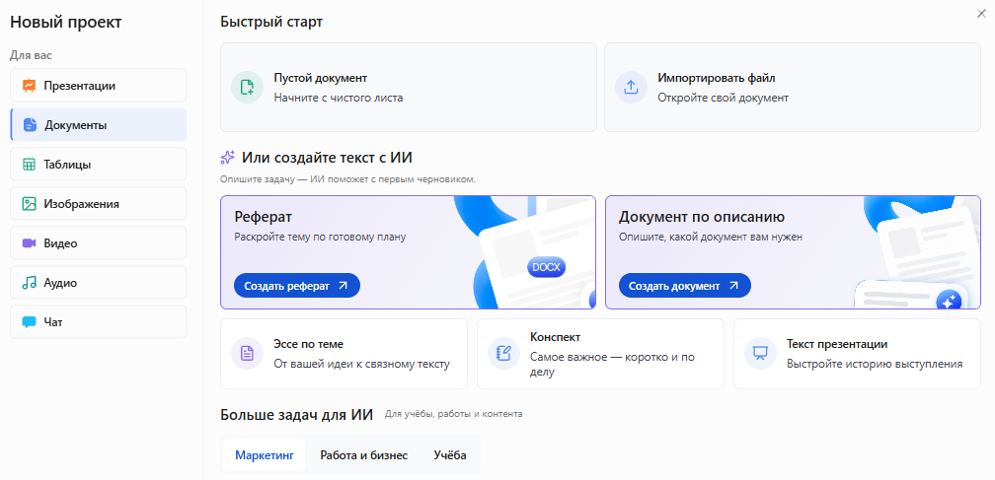Switch to Работа и бизнес tab
995x480 pixels.
(x=363, y=455)
